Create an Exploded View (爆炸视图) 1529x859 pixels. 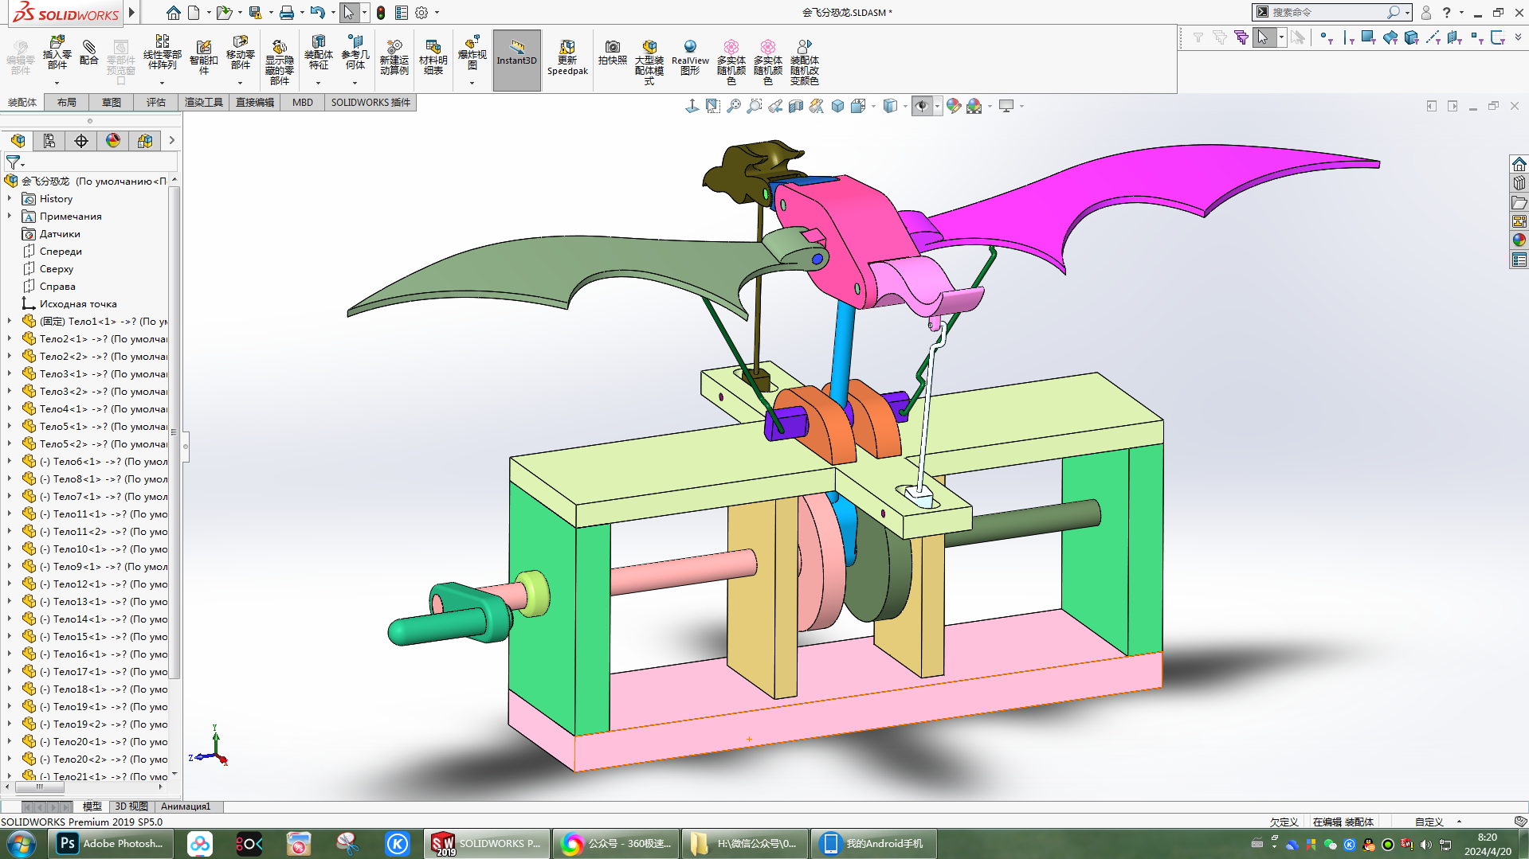click(472, 53)
